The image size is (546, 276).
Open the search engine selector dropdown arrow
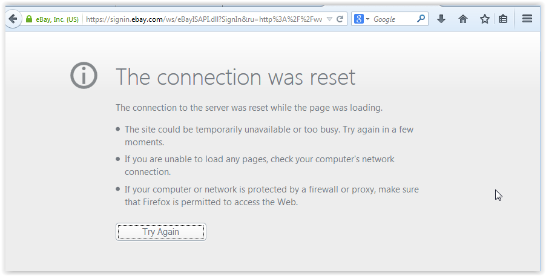tap(367, 19)
